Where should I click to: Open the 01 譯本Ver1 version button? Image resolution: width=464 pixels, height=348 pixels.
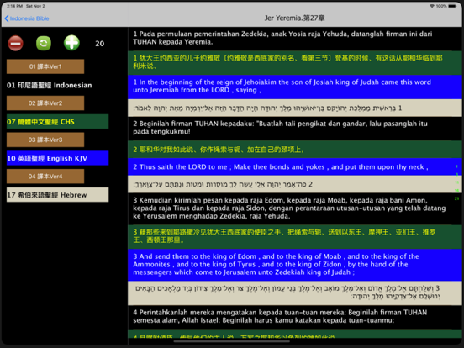45,66
